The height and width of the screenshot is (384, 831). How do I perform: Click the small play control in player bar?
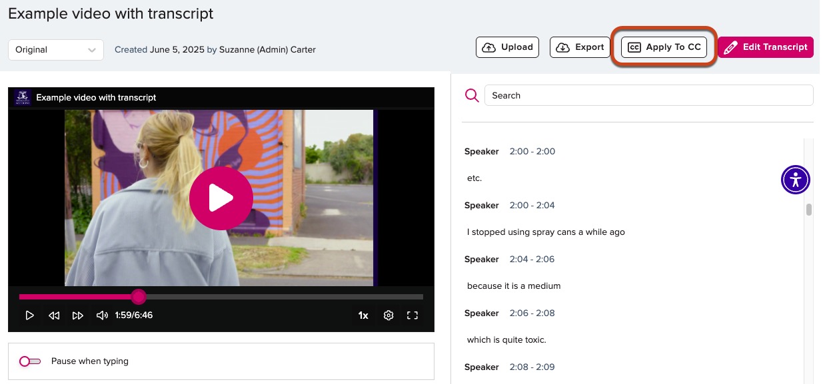pos(29,315)
